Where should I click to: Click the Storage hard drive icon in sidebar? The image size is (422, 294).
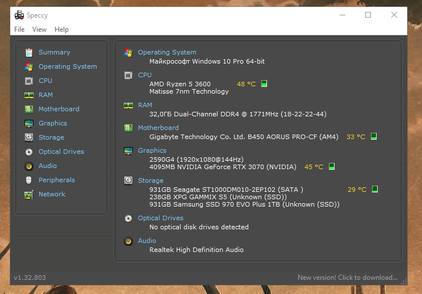29,137
